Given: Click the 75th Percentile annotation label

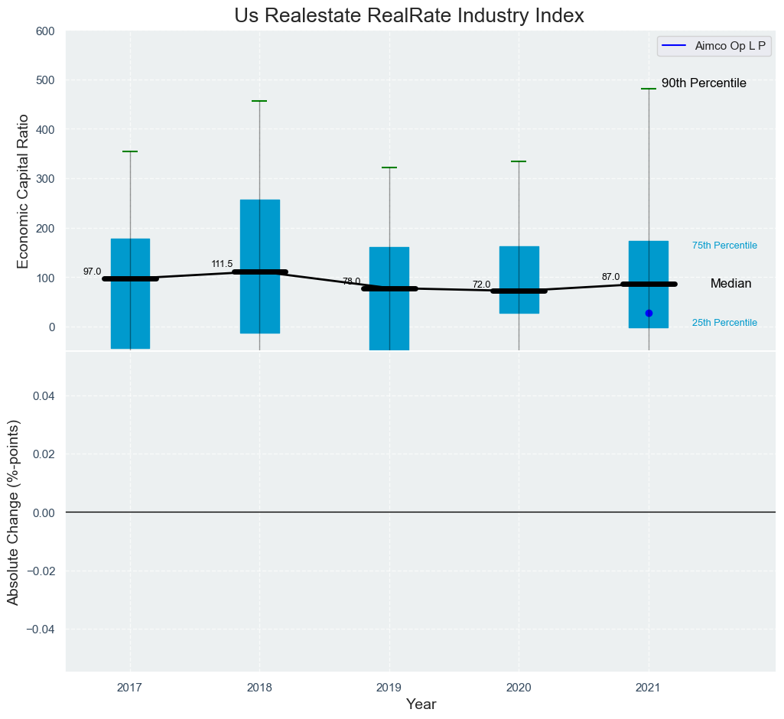Looking at the screenshot, I should click(724, 246).
